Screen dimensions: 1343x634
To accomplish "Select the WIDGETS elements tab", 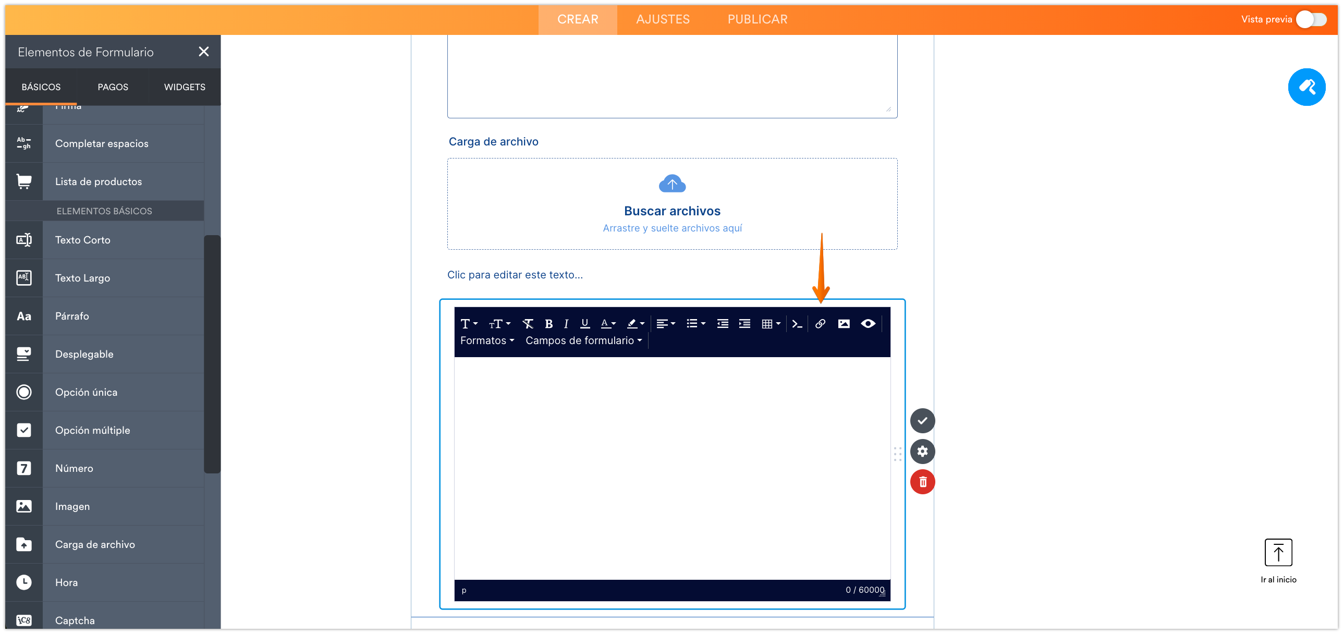I will pyautogui.click(x=185, y=87).
